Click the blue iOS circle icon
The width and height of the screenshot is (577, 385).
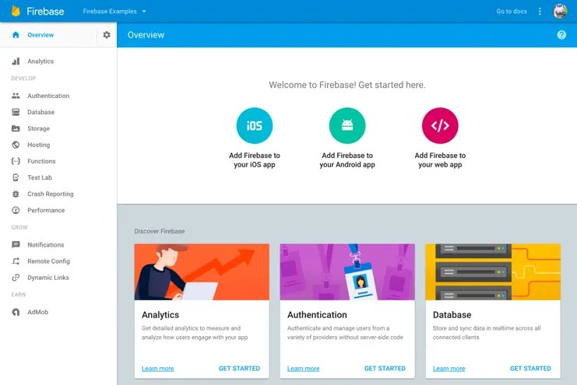coord(255,125)
